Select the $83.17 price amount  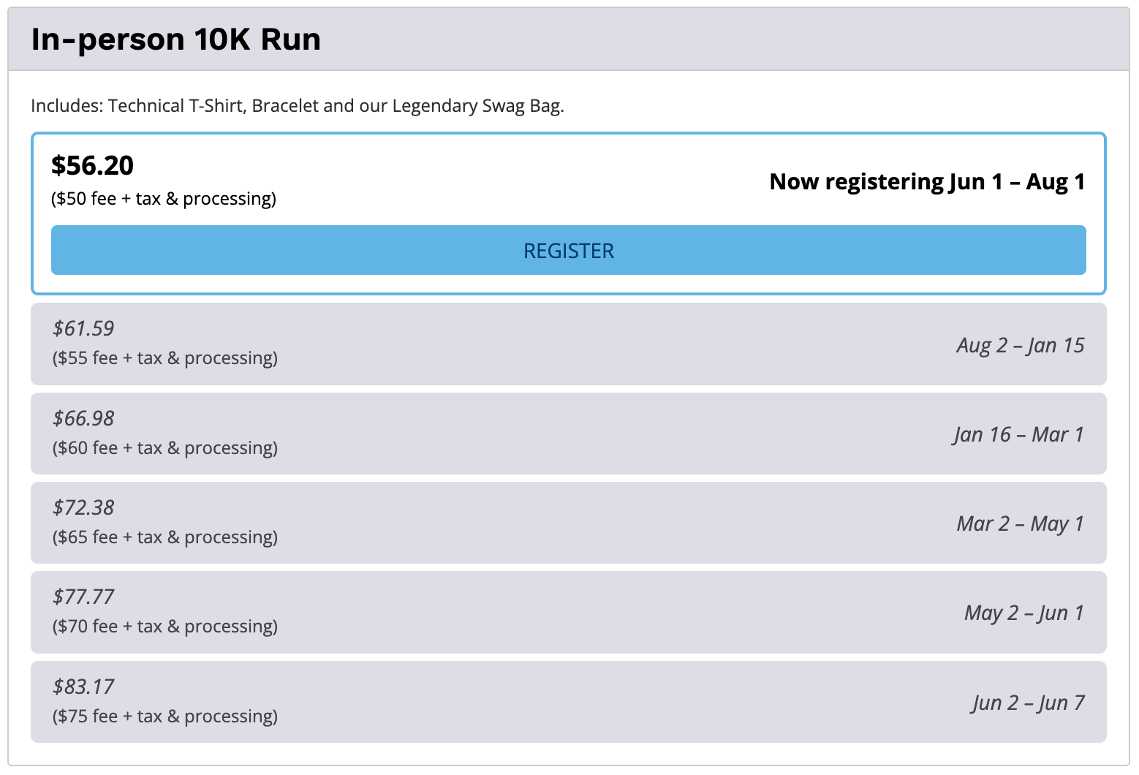pos(83,687)
